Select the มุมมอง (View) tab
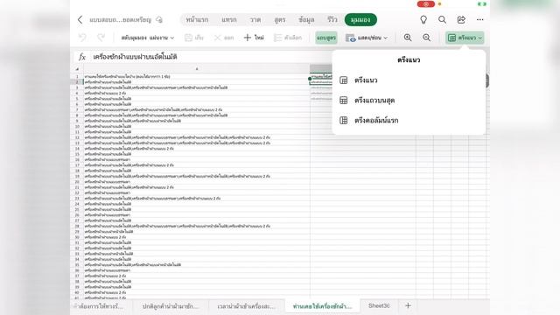Viewport: 560px width, 315px height. (x=360, y=19)
